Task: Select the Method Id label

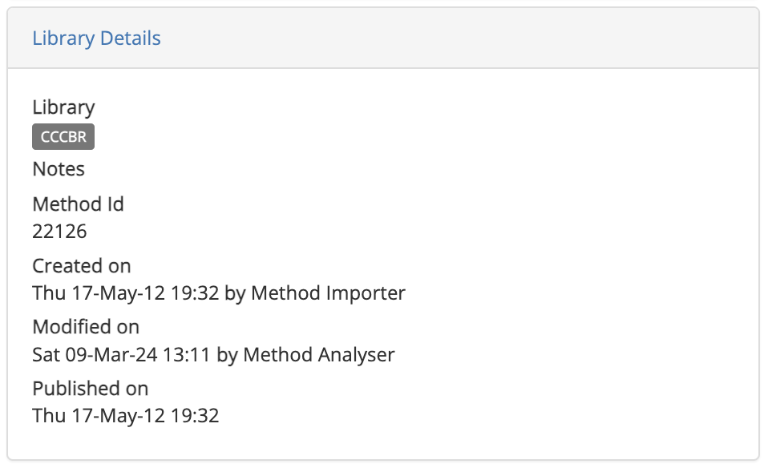Action: click(x=78, y=204)
